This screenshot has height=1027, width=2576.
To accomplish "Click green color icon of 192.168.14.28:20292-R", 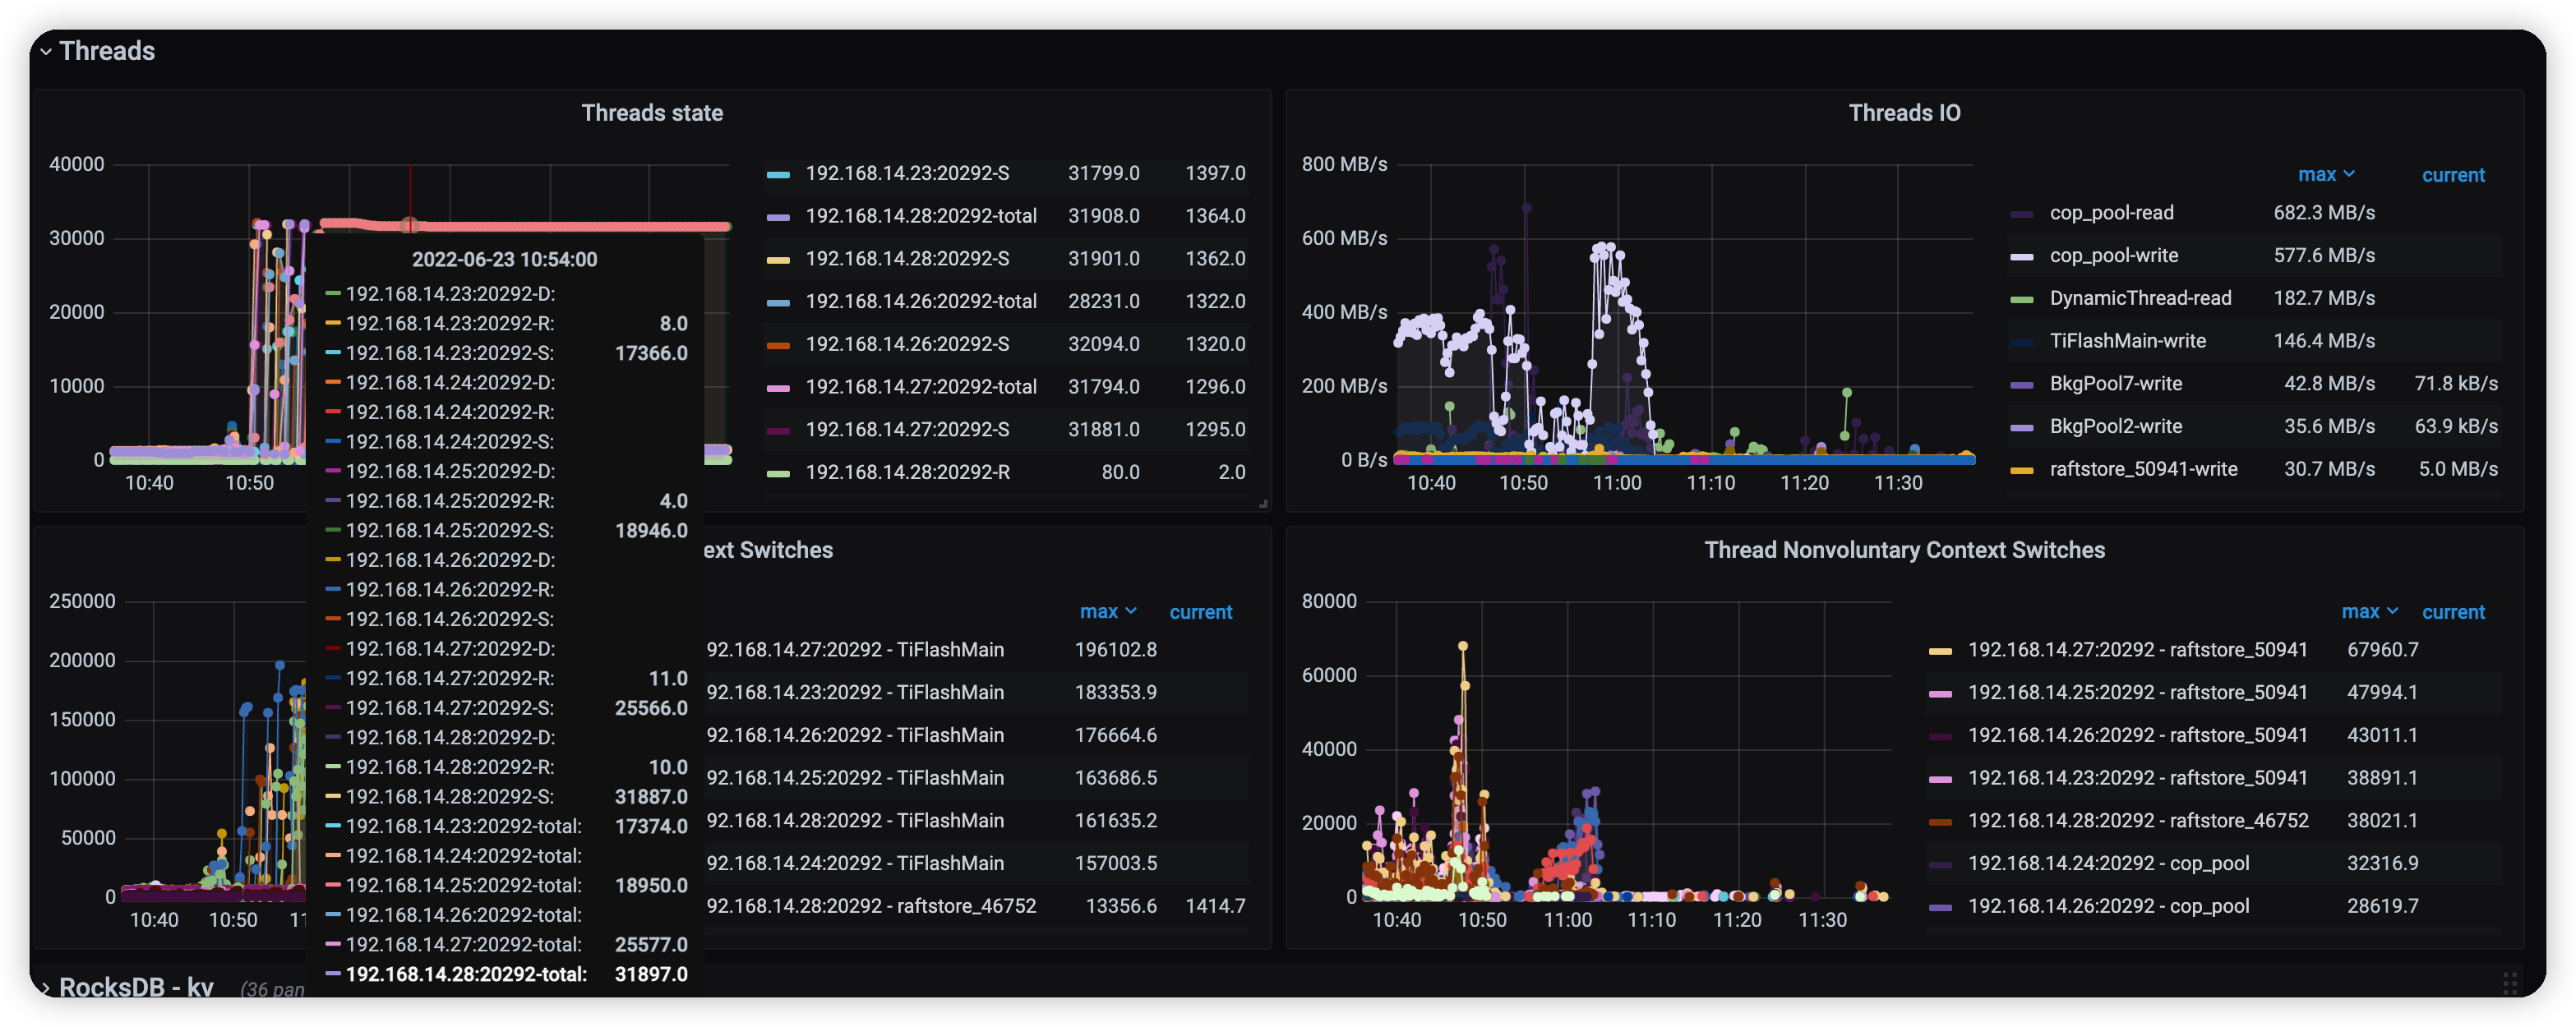I will [778, 473].
